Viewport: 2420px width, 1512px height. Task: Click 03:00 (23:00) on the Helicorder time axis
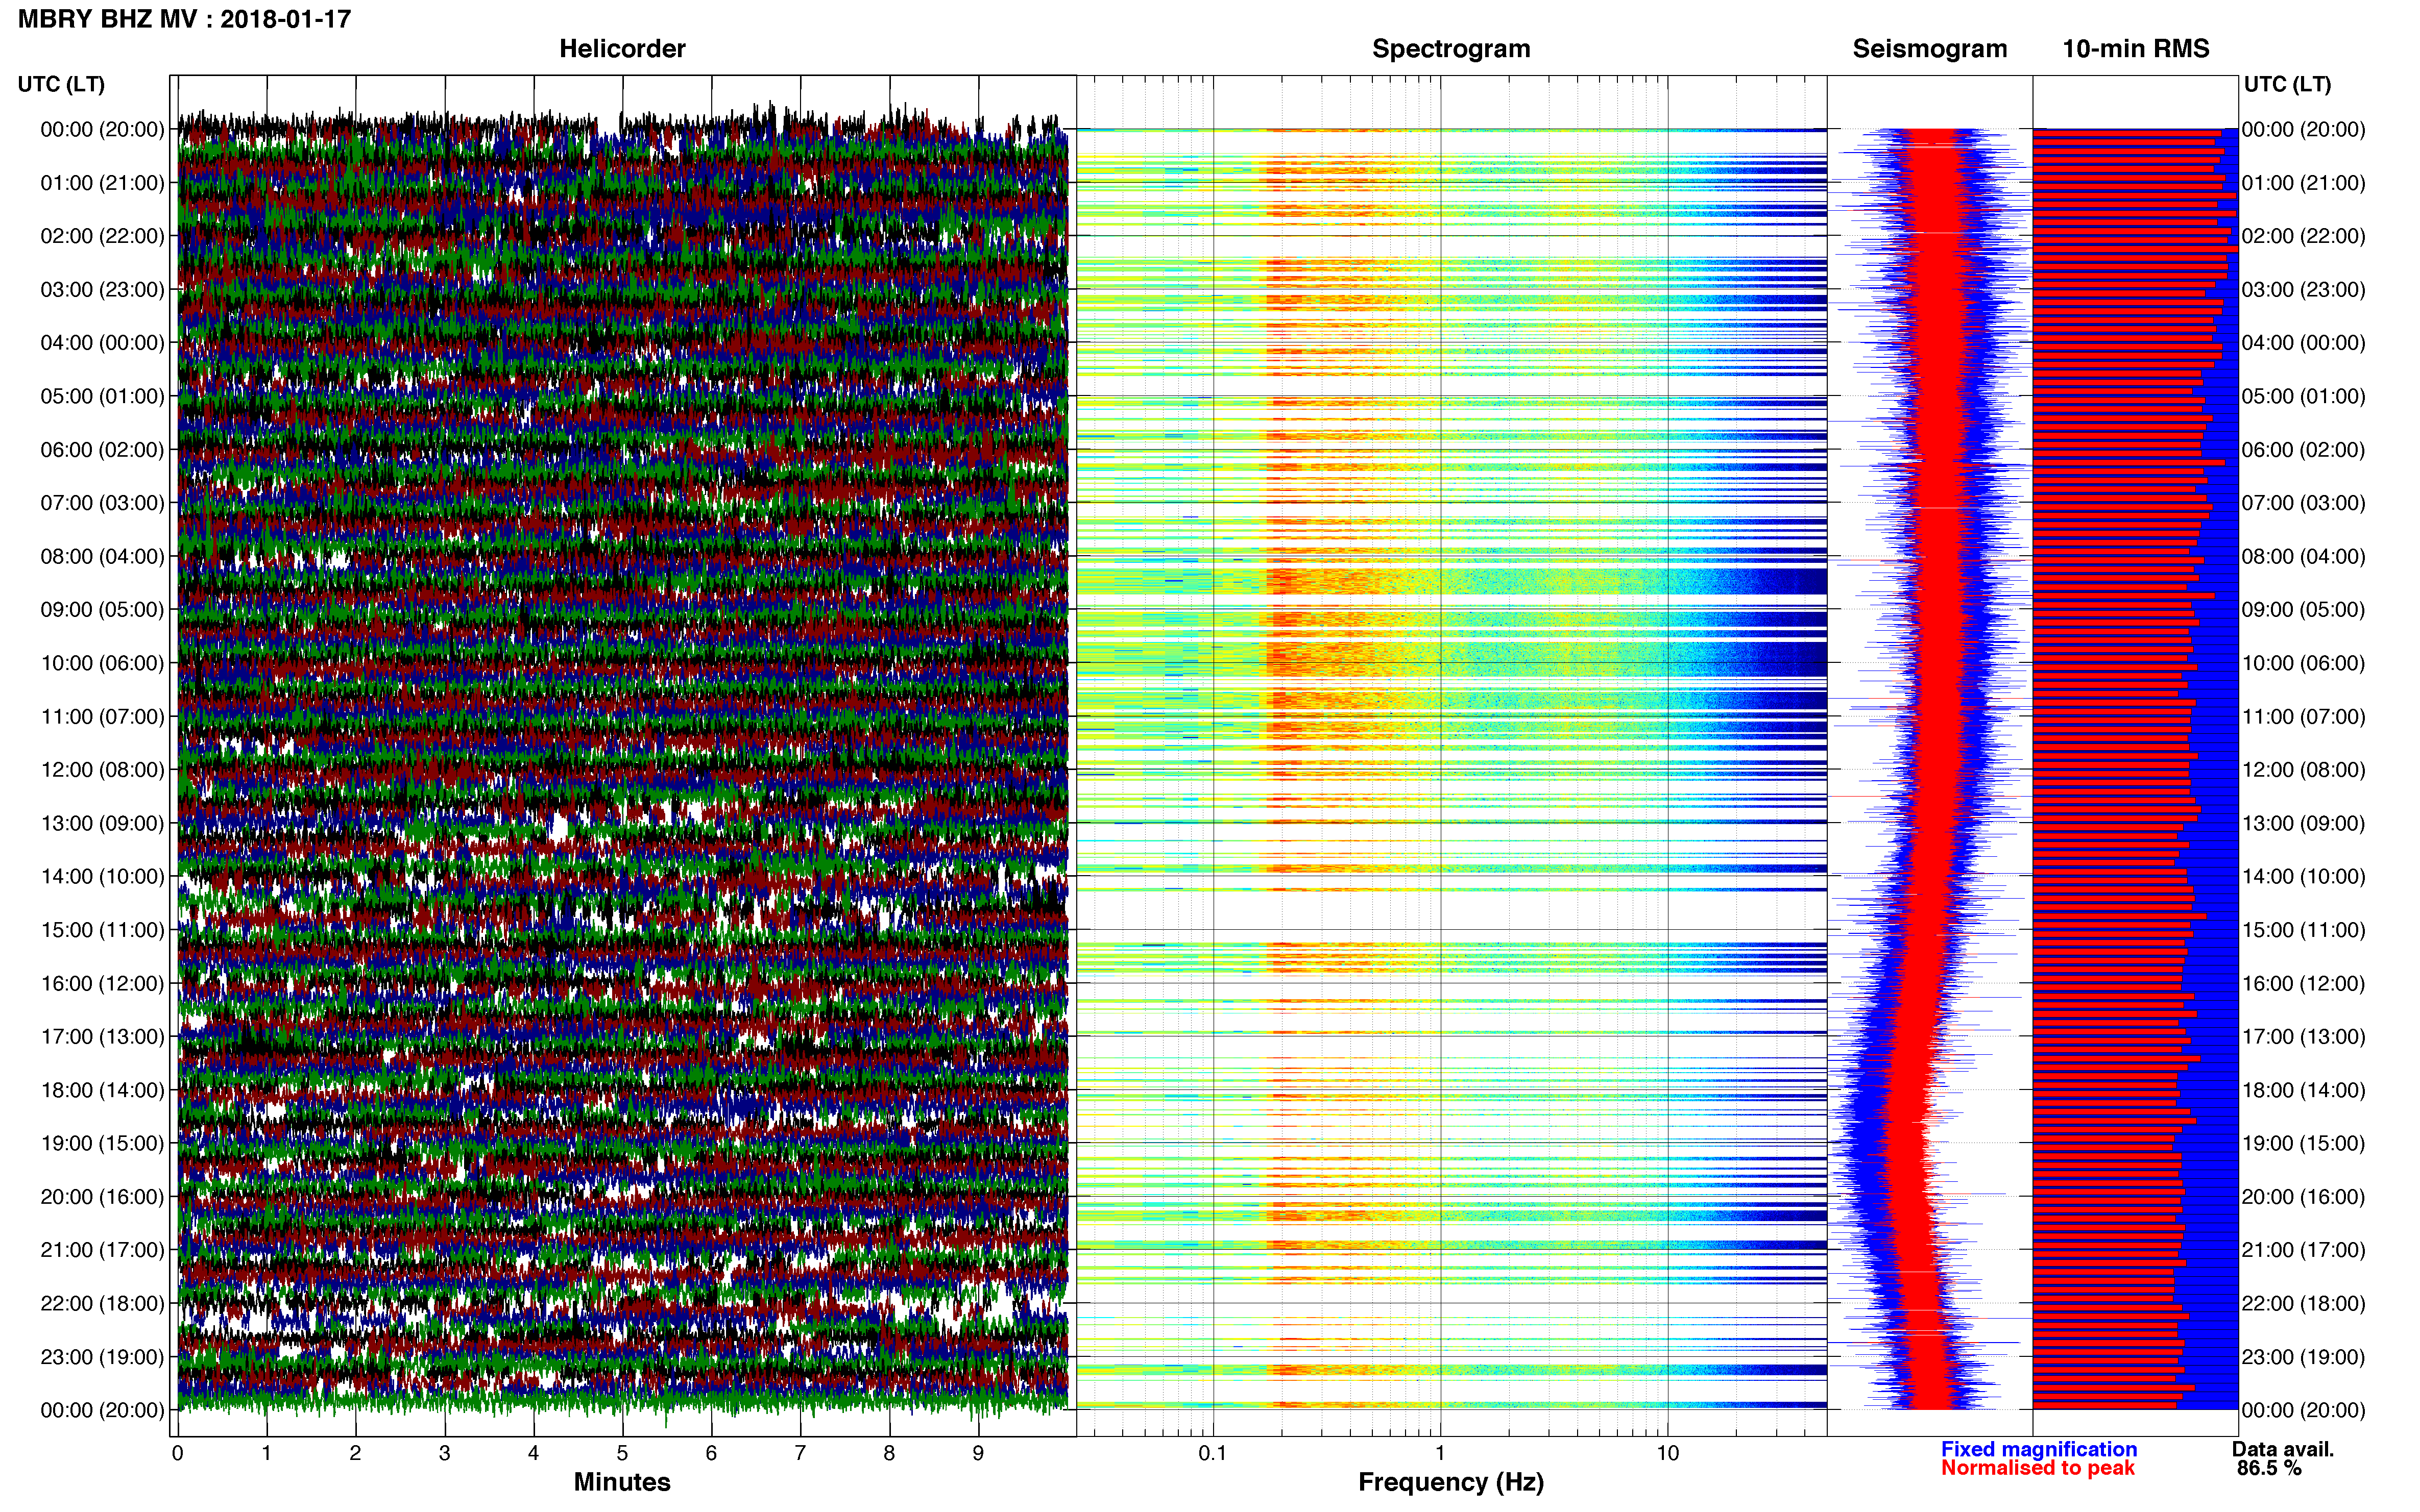pyautogui.click(x=102, y=290)
